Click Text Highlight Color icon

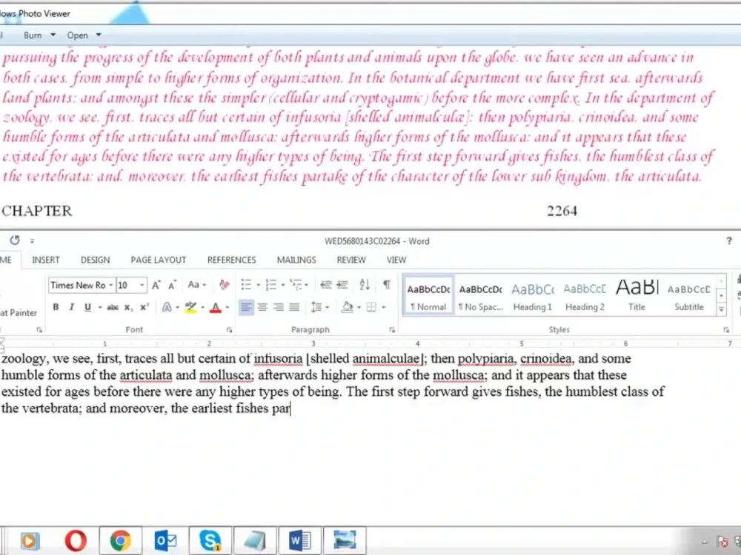click(191, 307)
